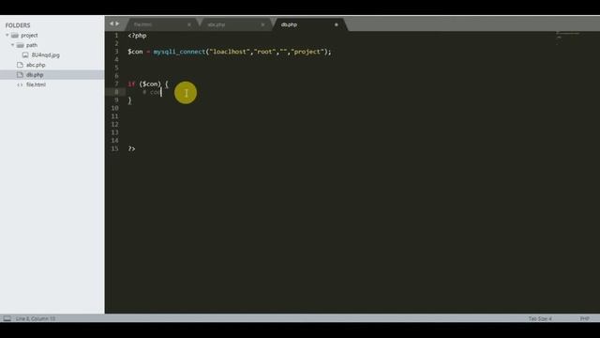Click the ?> closing tag
The height and width of the screenshot is (338, 600).
[131, 148]
